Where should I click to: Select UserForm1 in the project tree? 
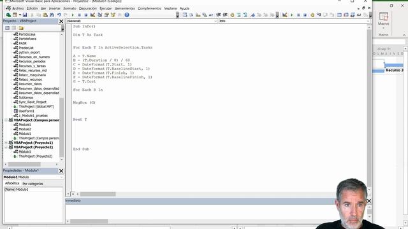tap(26, 111)
